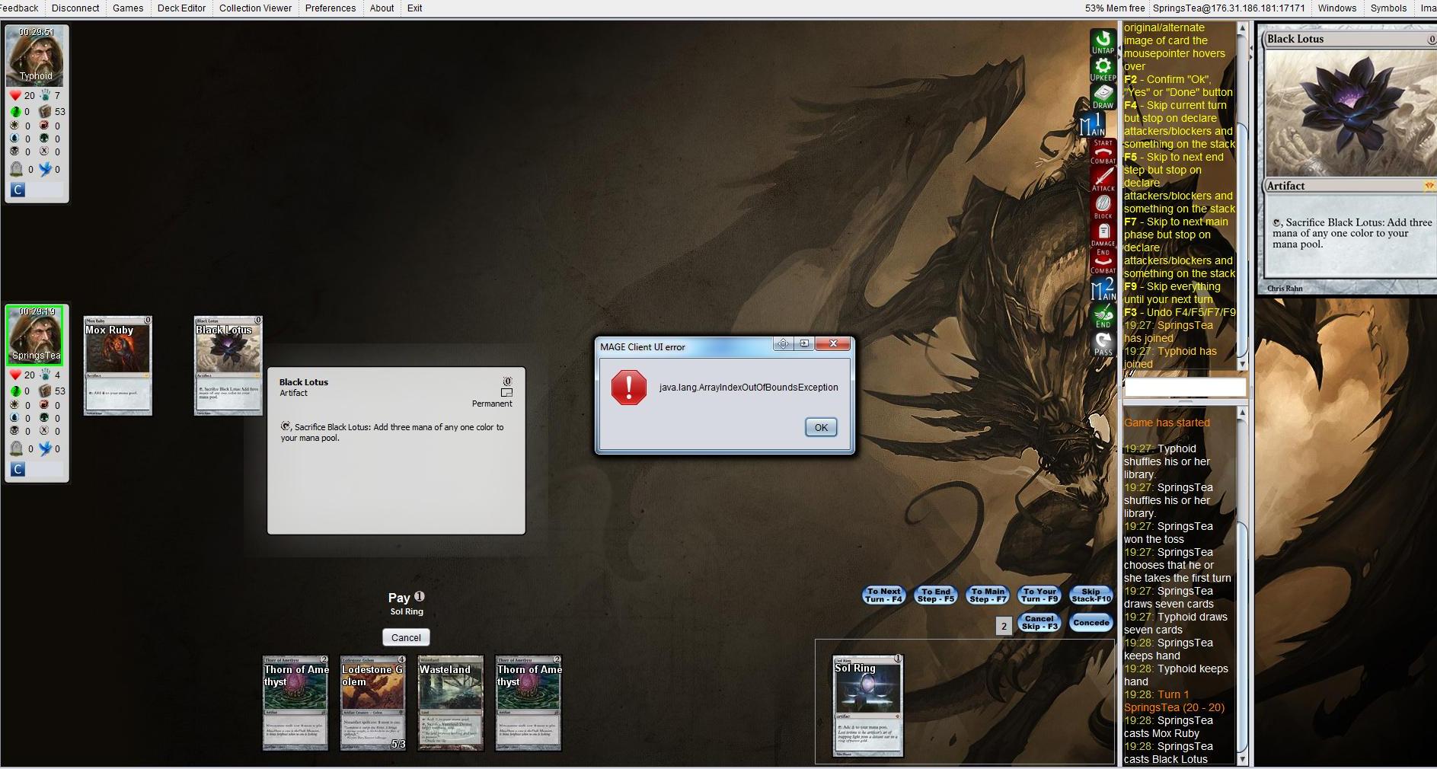Click the chat message input field

pos(1185,388)
